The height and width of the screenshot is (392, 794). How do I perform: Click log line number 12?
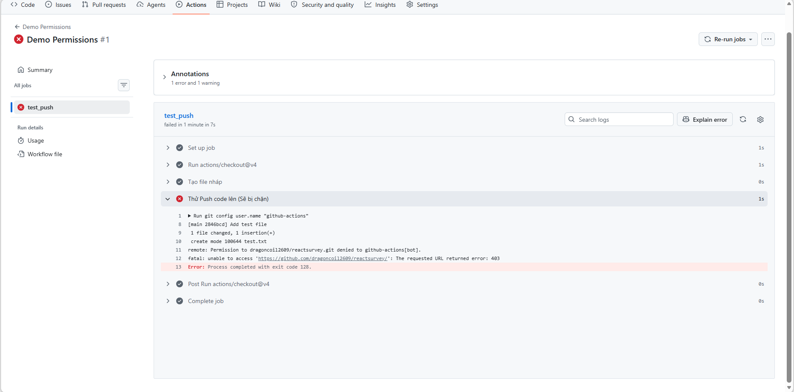tap(178, 258)
